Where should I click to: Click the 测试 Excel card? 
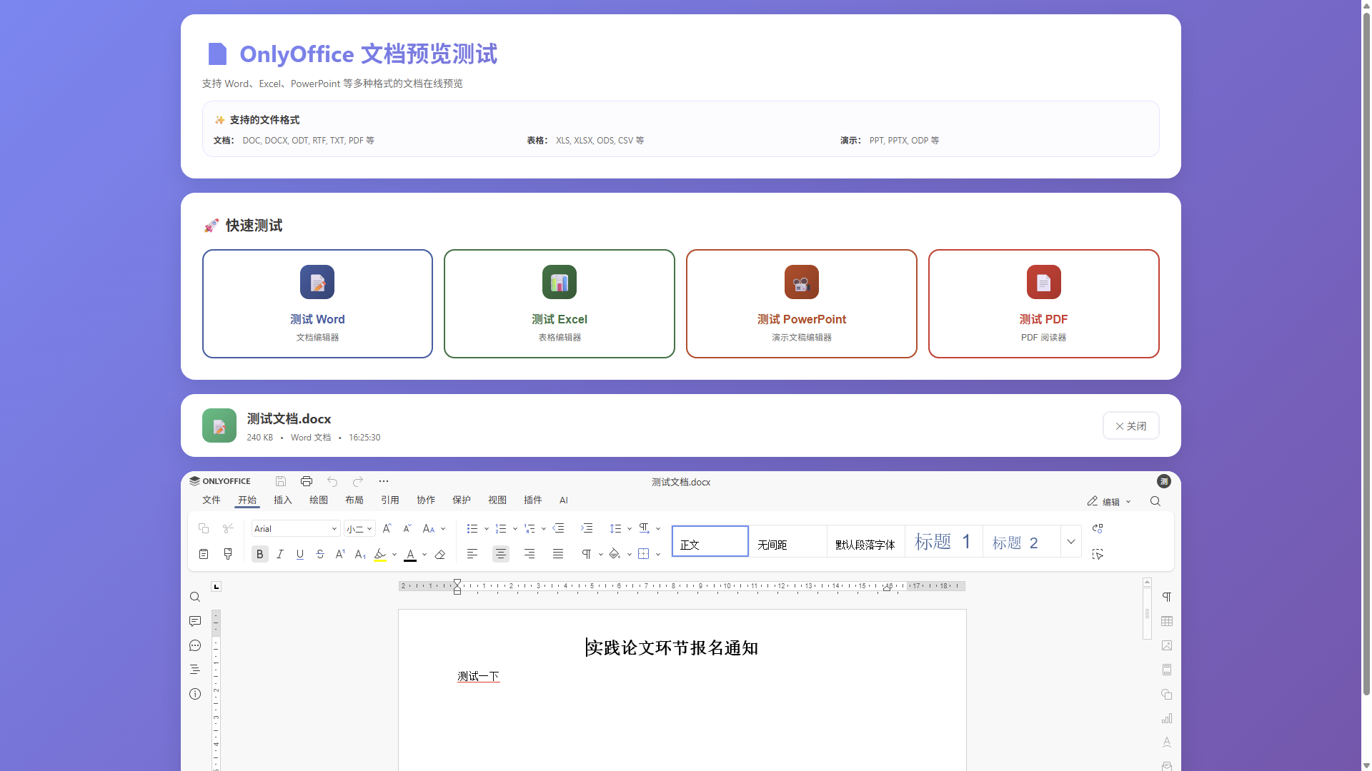point(560,303)
